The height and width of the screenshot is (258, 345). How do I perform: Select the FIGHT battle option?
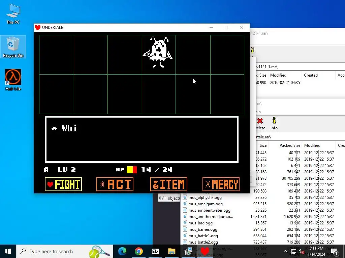click(63, 184)
